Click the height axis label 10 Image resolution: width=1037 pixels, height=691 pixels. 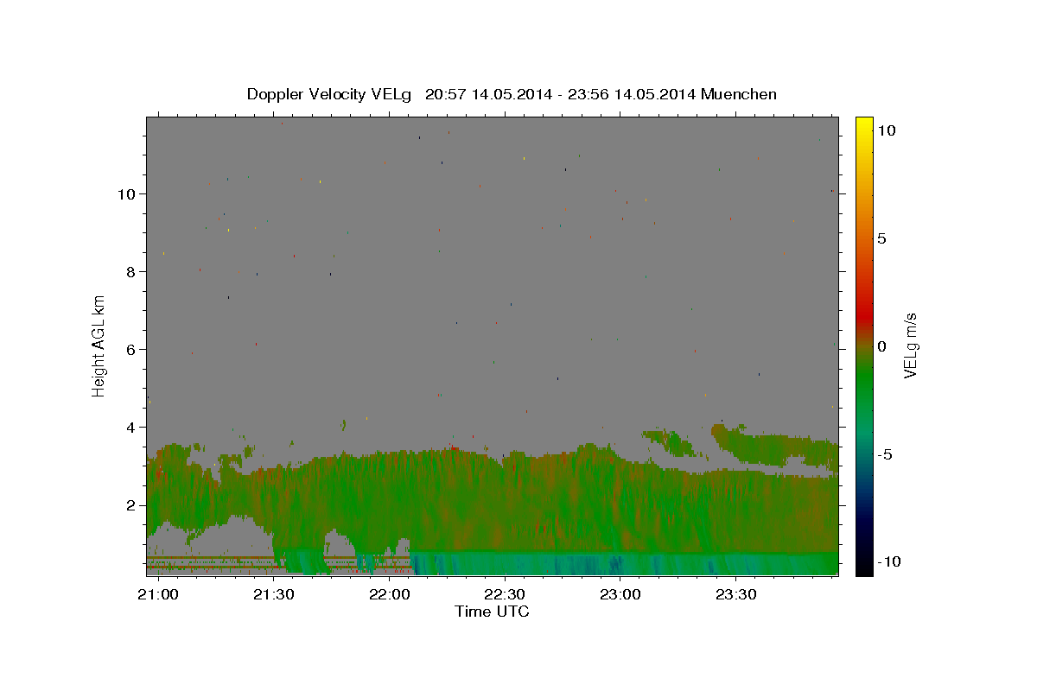pyautogui.click(x=128, y=193)
